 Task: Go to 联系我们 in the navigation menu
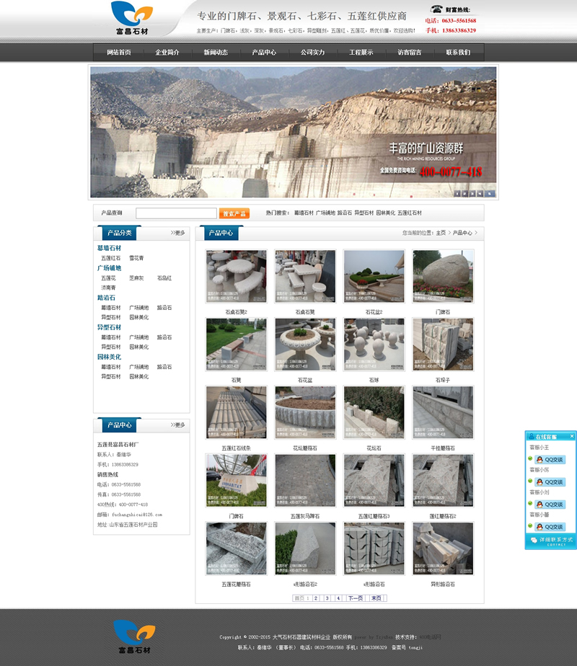457,53
